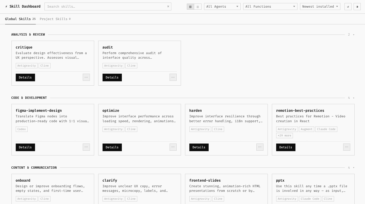The width and height of the screenshot is (365, 204).
Task: Open the more options menu on harden card
Action: tap(260, 147)
